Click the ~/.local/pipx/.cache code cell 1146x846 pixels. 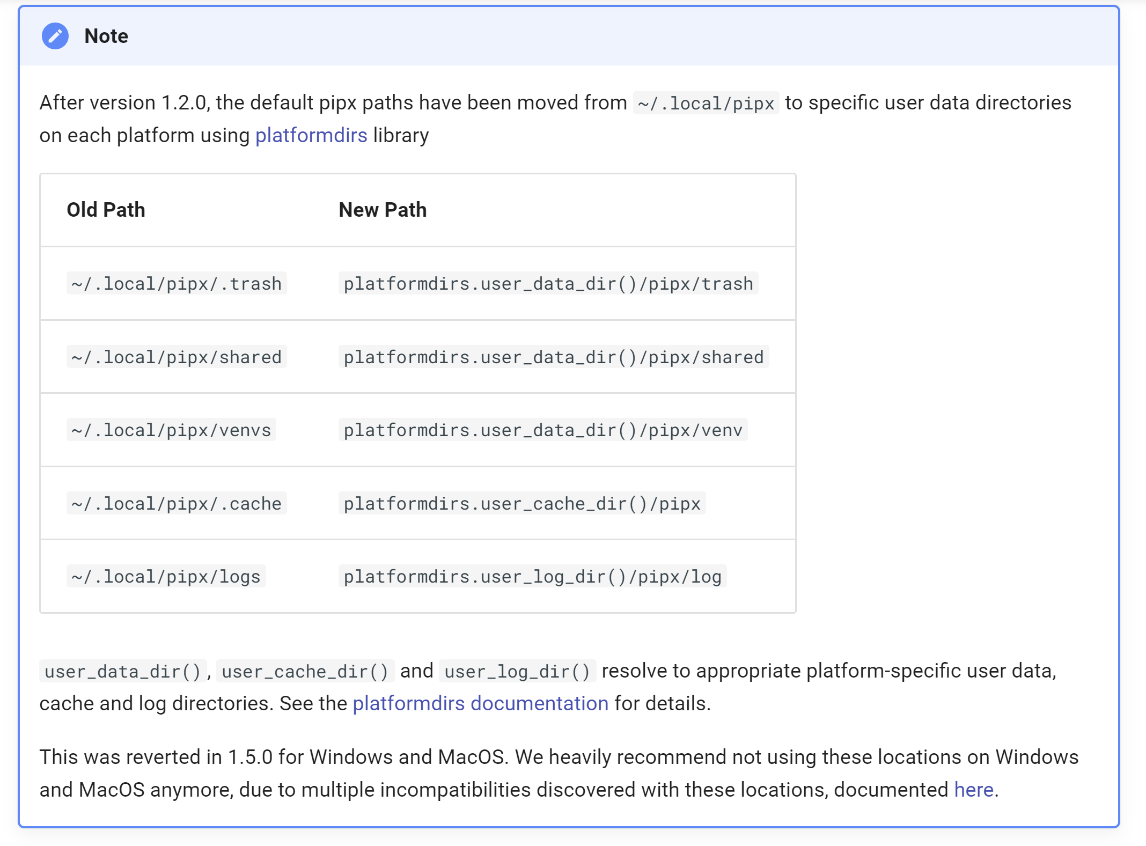tap(177, 503)
